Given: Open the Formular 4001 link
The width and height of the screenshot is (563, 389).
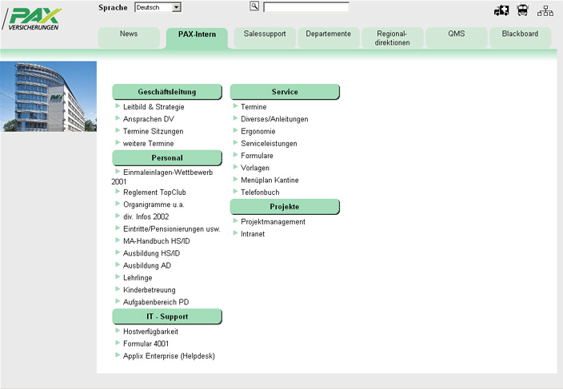Looking at the screenshot, I should click(146, 343).
